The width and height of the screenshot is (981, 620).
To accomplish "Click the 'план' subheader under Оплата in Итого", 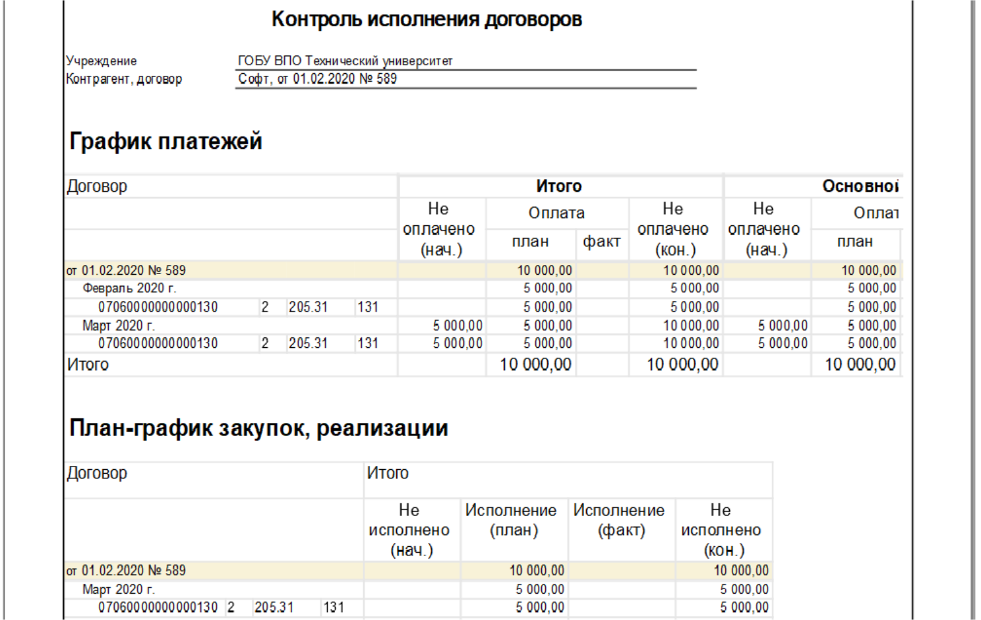I will click(x=531, y=242).
